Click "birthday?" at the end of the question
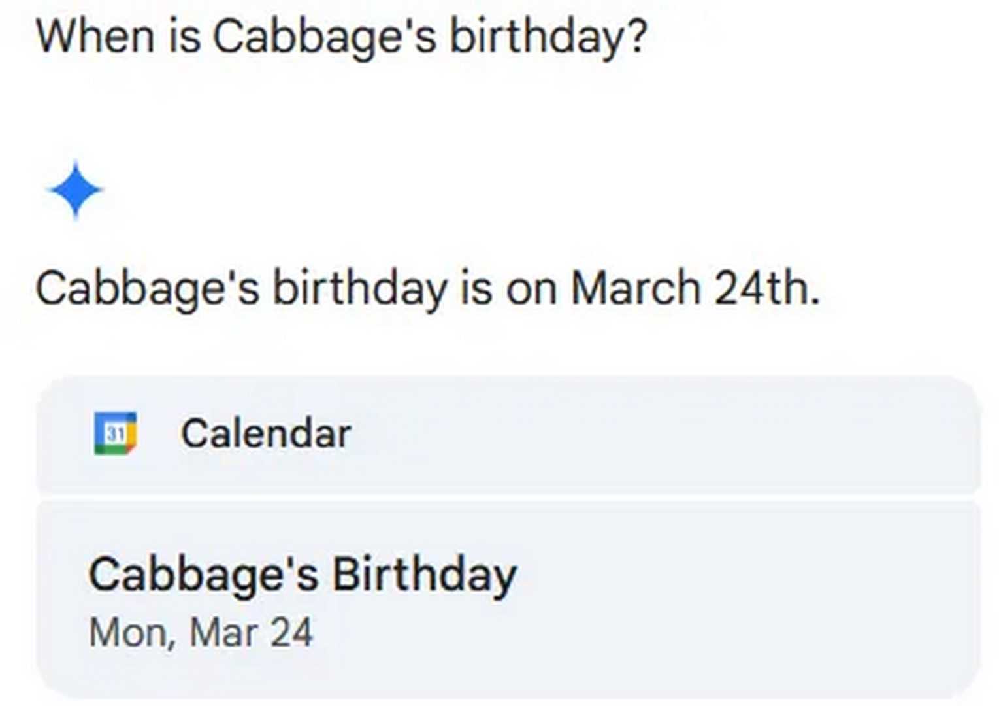Screen dimensions: 999x706 tap(548, 37)
